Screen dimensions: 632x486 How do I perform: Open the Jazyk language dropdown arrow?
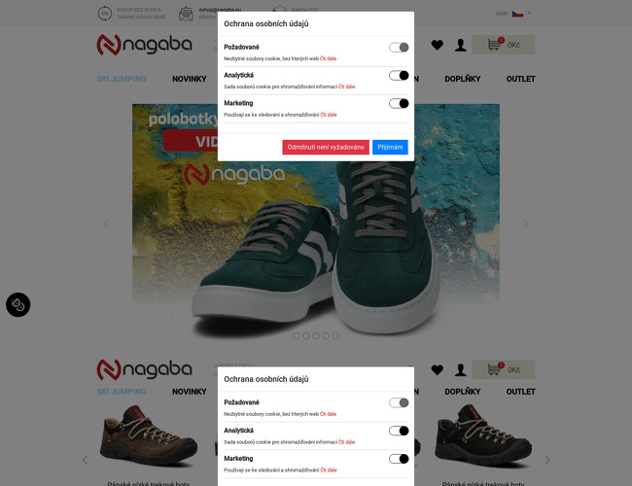(529, 14)
